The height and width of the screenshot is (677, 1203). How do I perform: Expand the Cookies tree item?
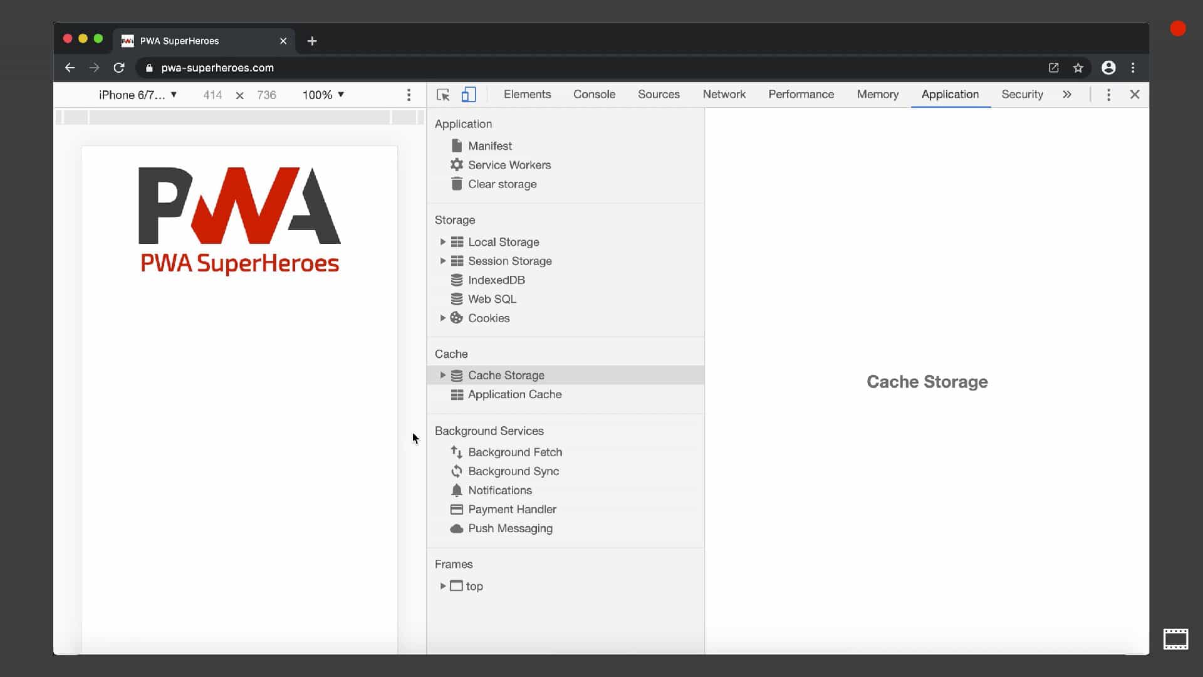pos(442,318)
